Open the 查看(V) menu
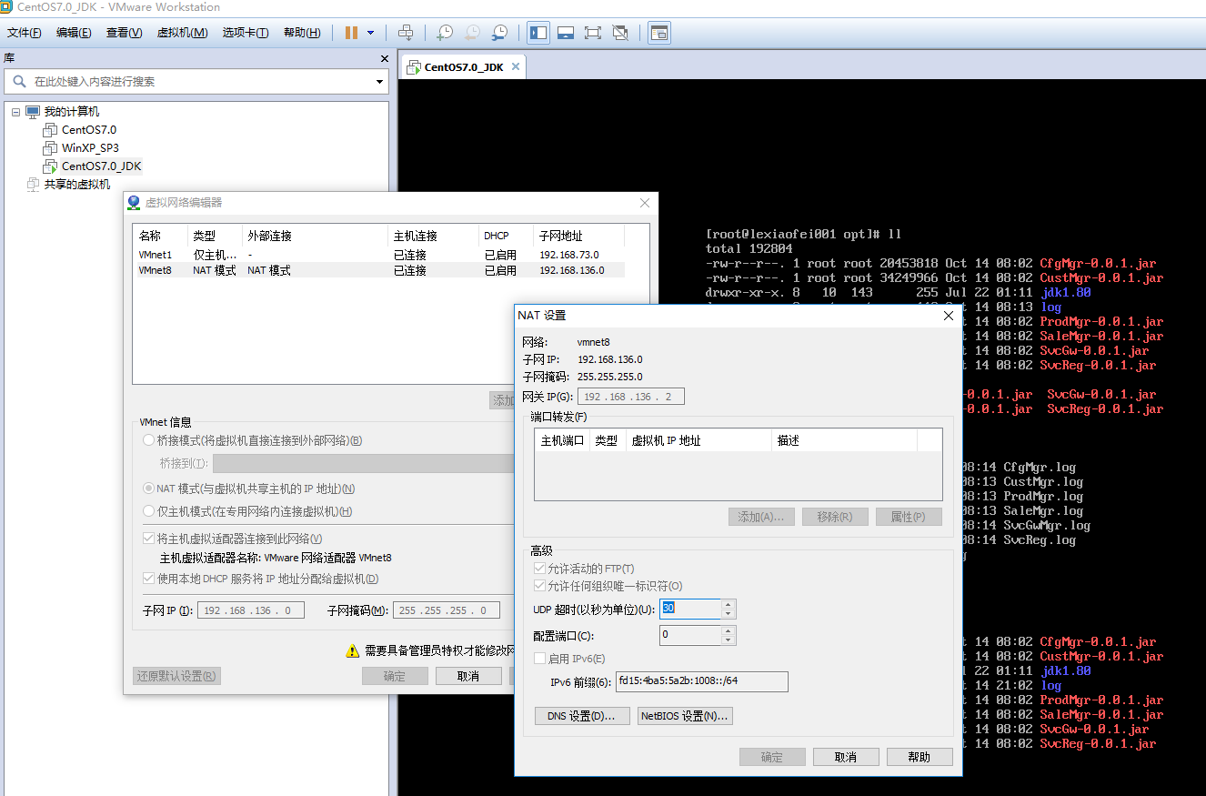The image size is (1206, 796). click(124, 33)
